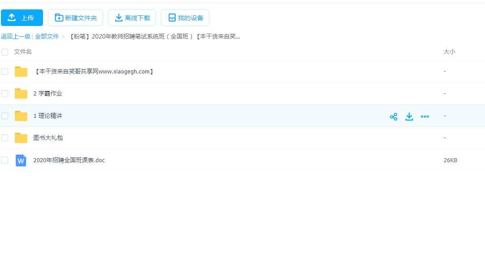The width and height of the screenshot is (485, 259).
Task: Check the box for 【本干货来自笑哥共享网】 folder
Action: (4, 71)
